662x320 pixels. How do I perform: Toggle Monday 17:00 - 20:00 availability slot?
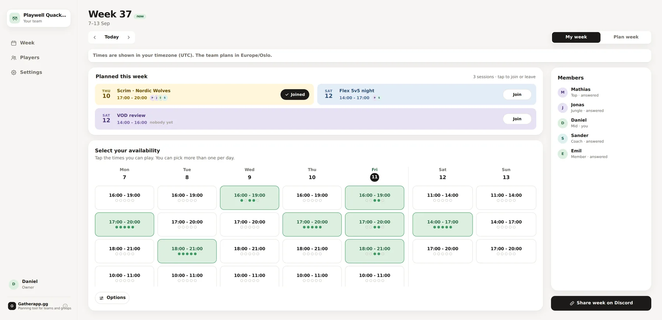[124, 224]
